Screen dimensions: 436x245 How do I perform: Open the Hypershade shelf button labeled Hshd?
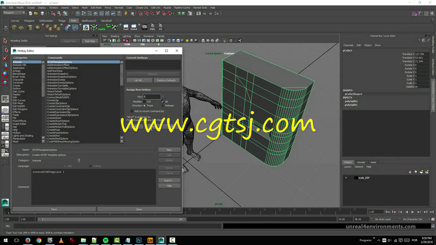point(134,27)
